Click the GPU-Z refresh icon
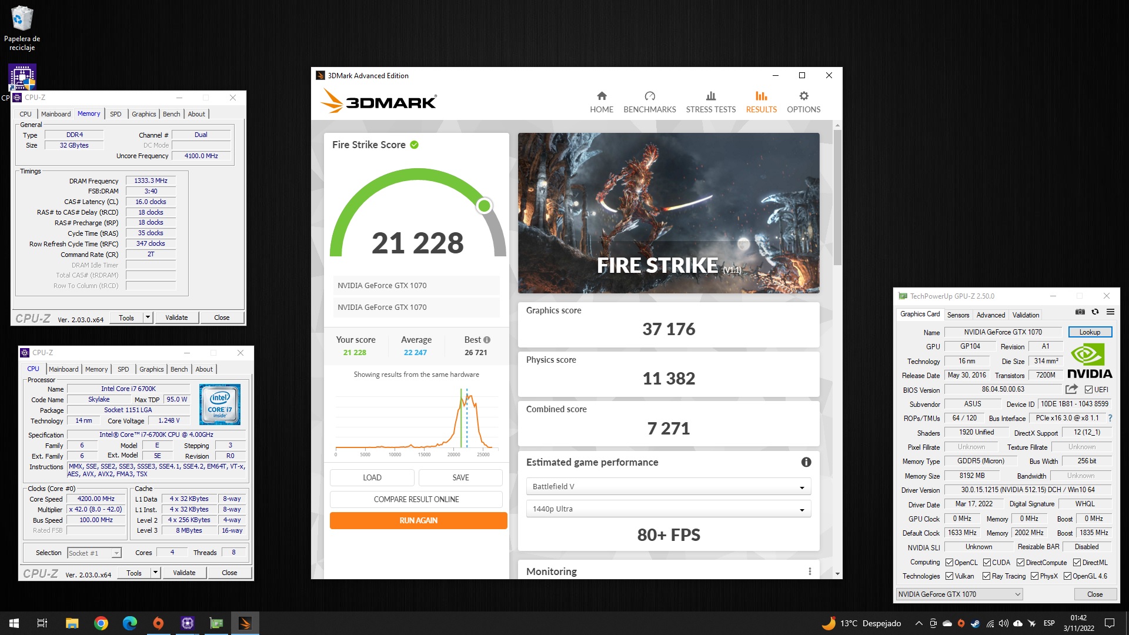Image resolution: width=1129 pixels, height=635 pixels. click(x=1095, y=312)
